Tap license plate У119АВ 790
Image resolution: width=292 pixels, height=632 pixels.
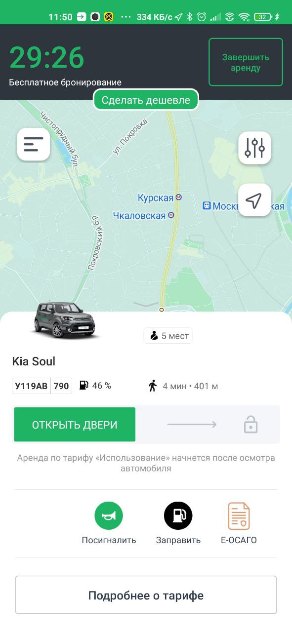pyautogui.click(x=42, y=386)
